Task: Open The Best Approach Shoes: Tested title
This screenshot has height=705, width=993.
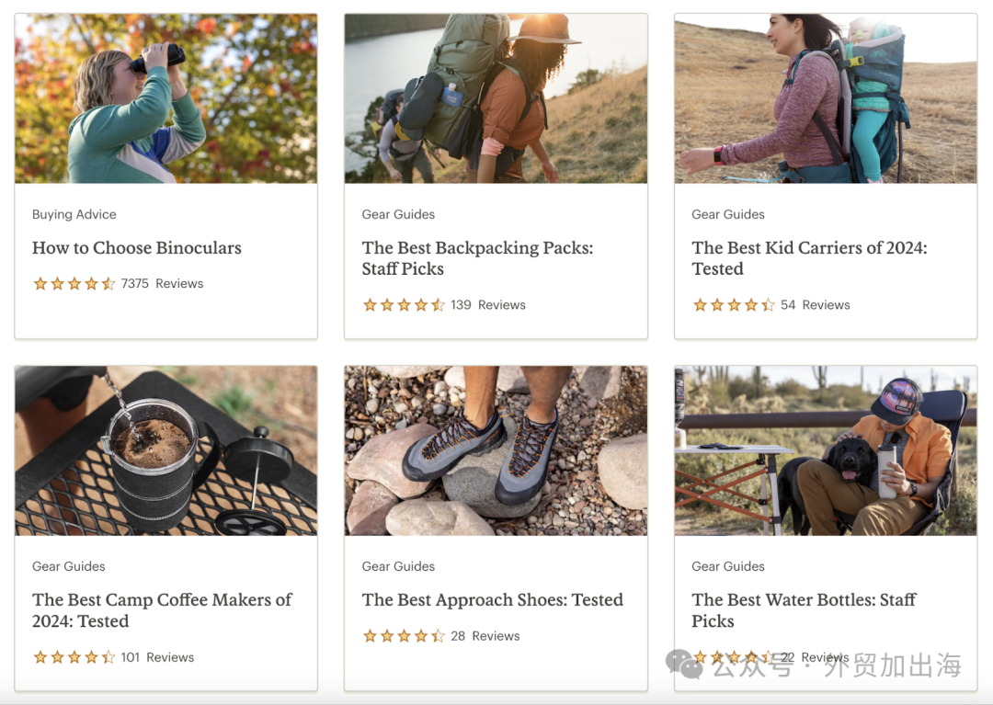Action: pos(493,600)
